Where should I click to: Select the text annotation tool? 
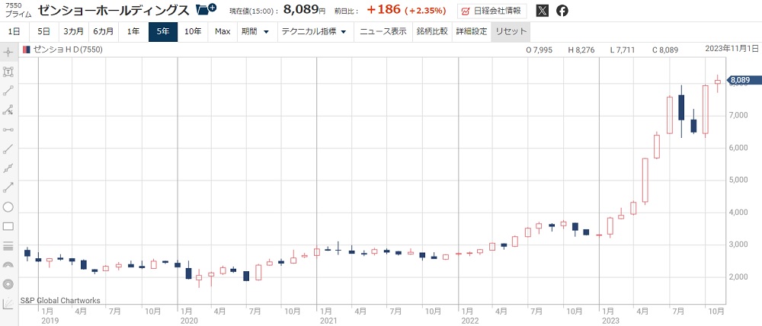(8, 72)
